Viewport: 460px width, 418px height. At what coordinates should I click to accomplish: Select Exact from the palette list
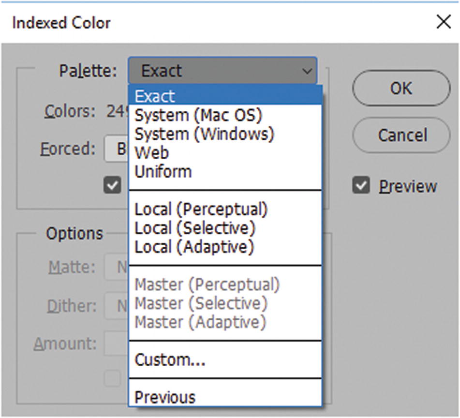155,96
